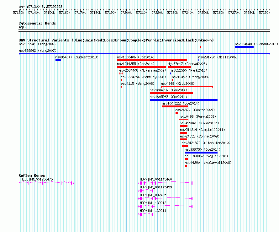Select the nsv964048 (Sudmant2013) blue bar
Viewport: 279px width, 232px height.
pyautogui.click(x=244, y=47)
